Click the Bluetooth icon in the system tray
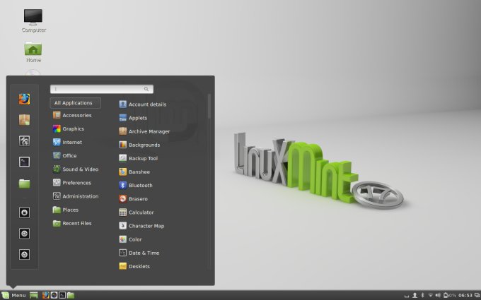481x300 pixels. tap(422, 295)
